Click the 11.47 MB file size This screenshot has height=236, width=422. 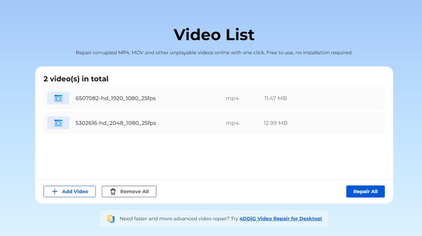(276, 98)
